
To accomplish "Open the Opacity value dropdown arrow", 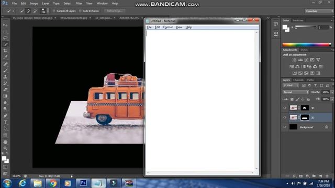I will click(332, 92).
